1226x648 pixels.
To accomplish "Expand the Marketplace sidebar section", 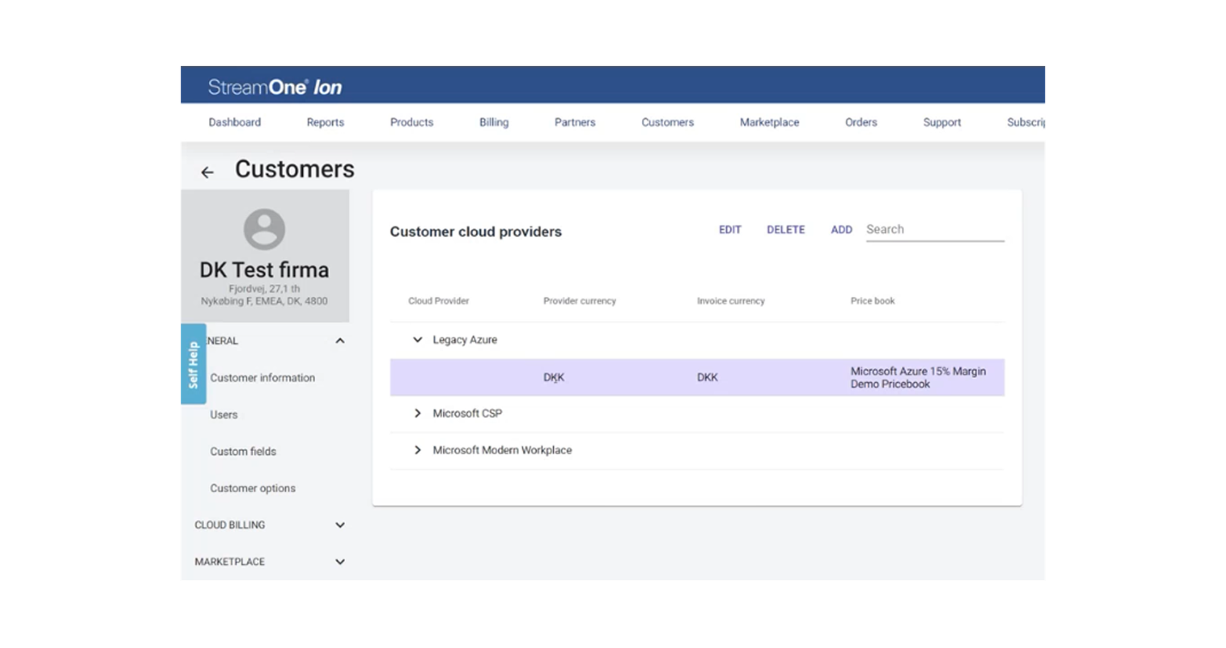I will 340,562.
